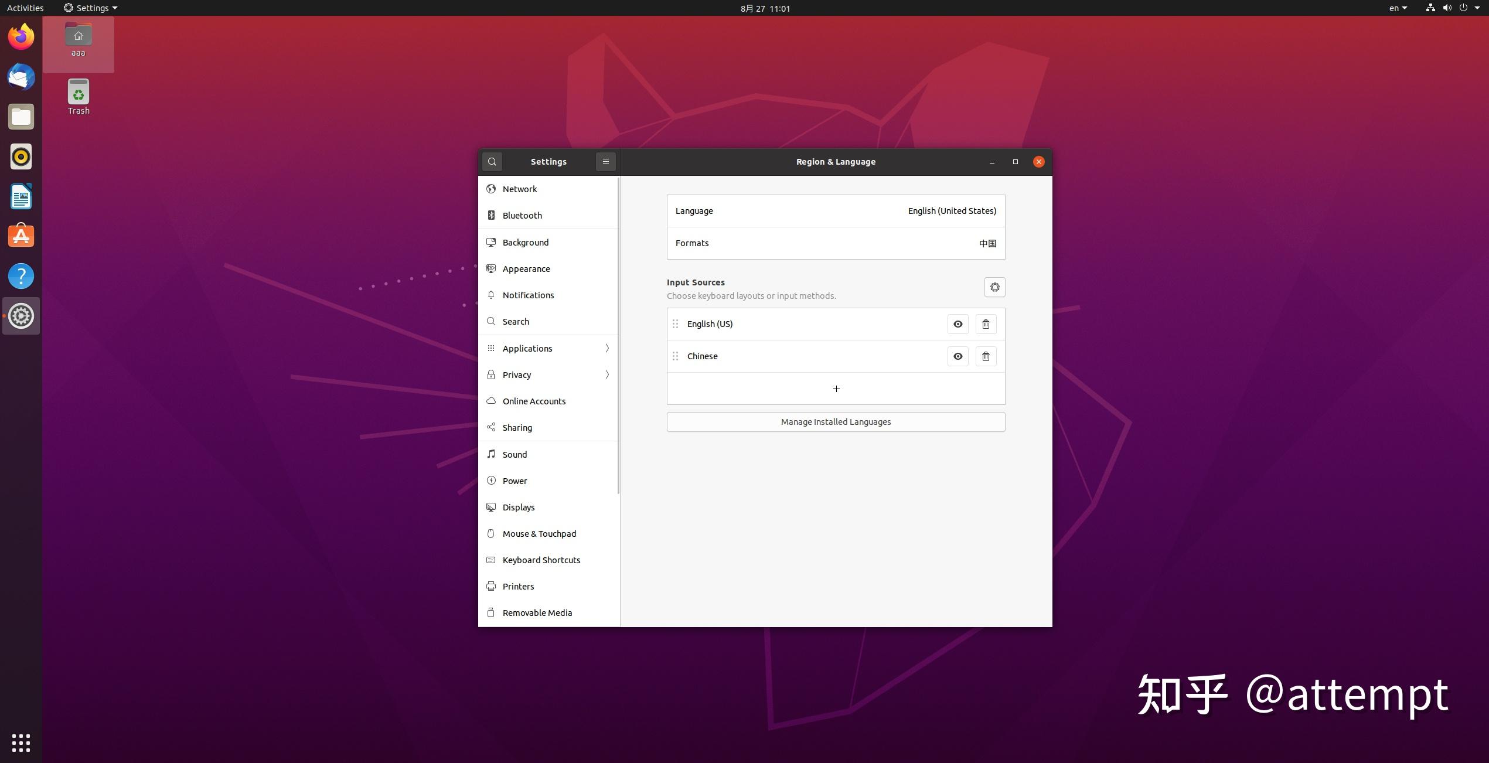Grab the Chinese row drag handle

675,356
